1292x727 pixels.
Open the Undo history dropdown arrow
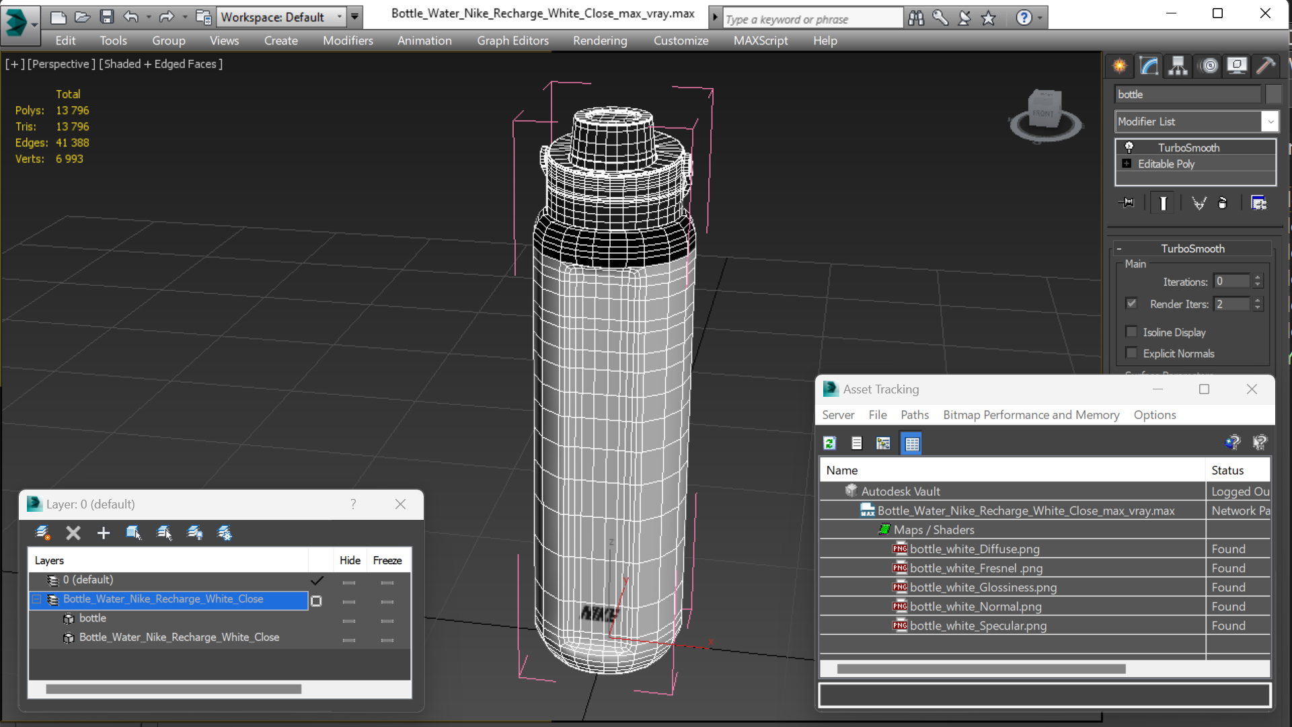tap(148, 17)
